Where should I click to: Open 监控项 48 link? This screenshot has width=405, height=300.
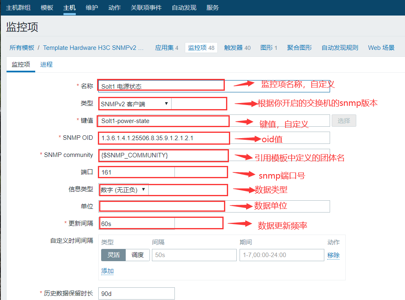pos(201,48)
